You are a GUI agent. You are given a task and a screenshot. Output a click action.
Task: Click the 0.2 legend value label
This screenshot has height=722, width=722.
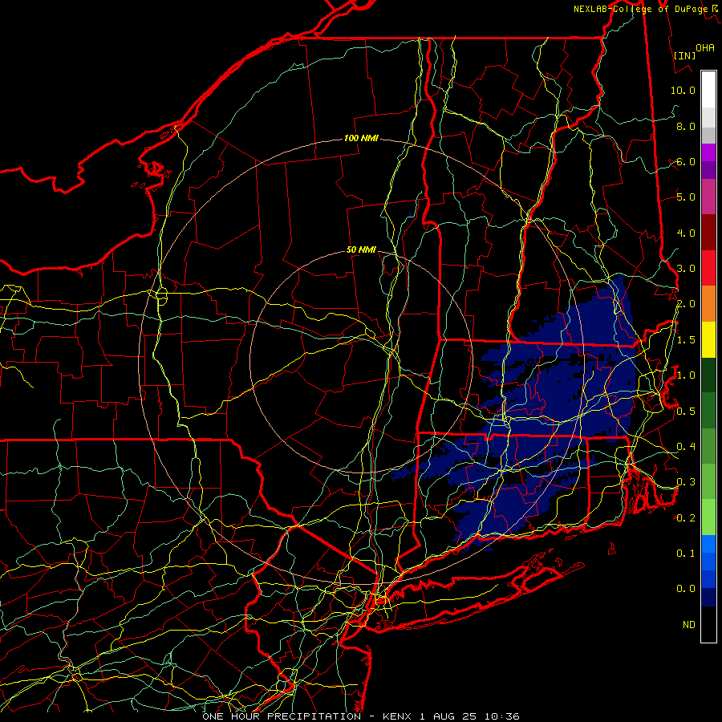point(686,518)
